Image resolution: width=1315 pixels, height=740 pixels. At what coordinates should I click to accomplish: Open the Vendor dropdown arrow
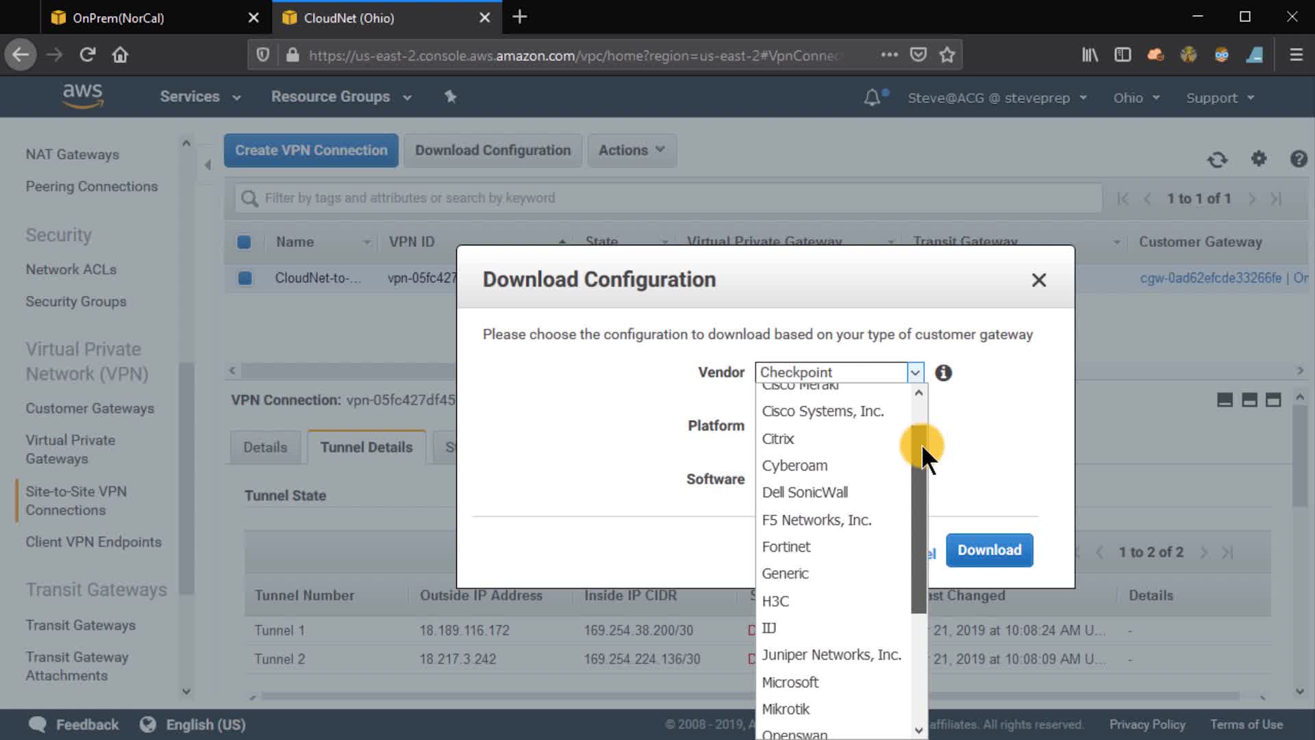[915, 373]
